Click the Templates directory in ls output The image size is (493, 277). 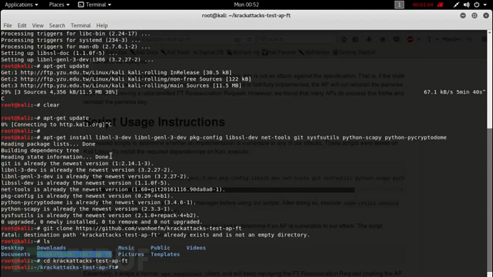pos(165,254)
